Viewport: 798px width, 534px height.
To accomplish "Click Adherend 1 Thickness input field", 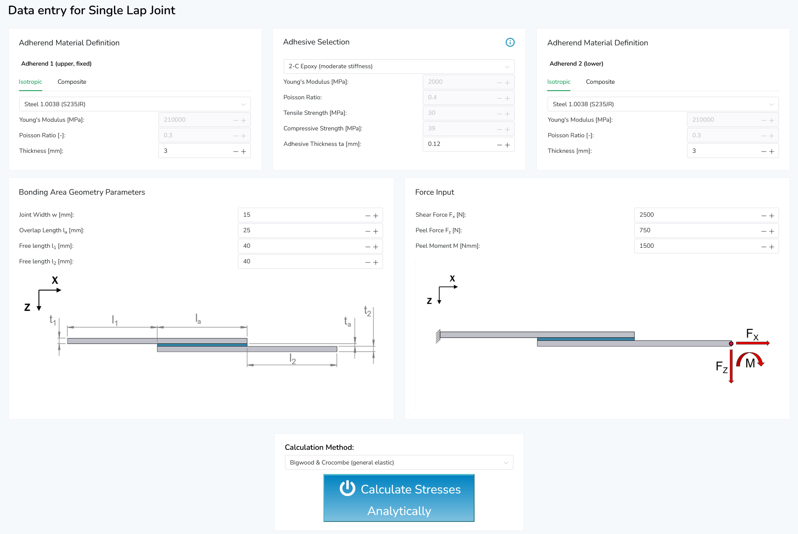I will pyautogui.click(x=205, y=151).
